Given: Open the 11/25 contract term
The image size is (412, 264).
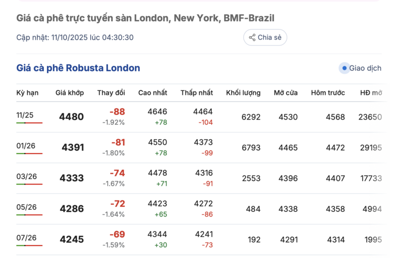Looking at the screenshot, I should tap(25, 115).
